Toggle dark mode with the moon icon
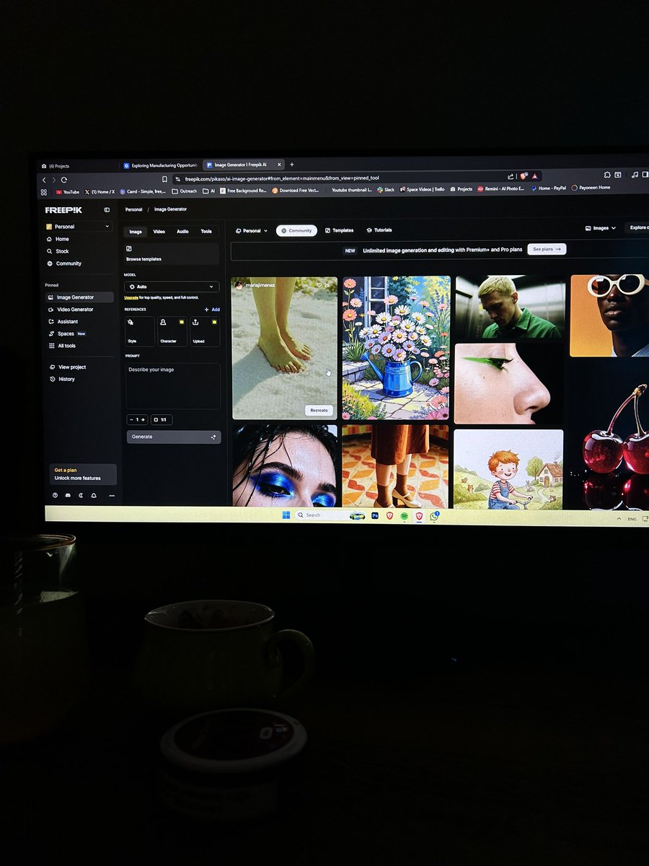649x866 pixels. pos(81,495)
